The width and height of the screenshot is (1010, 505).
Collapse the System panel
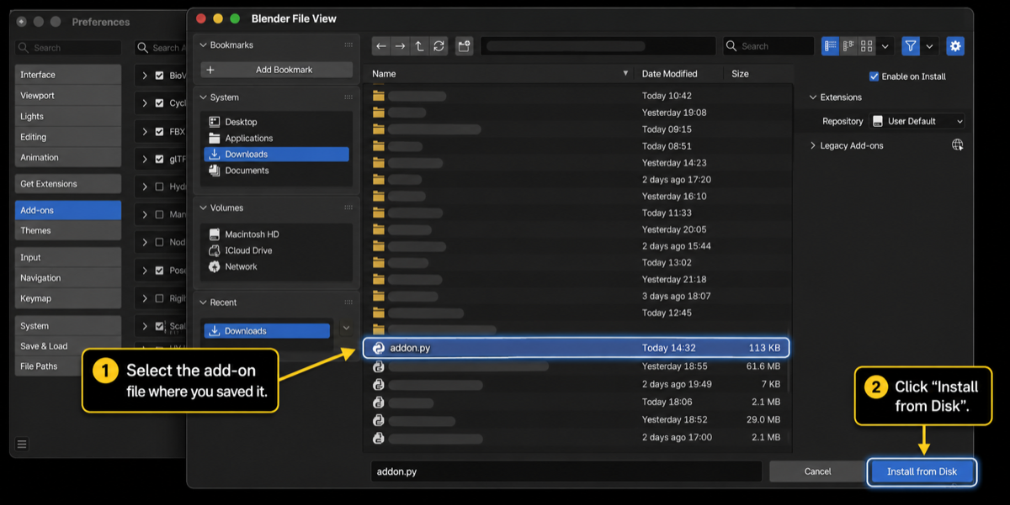click(204, 97)
